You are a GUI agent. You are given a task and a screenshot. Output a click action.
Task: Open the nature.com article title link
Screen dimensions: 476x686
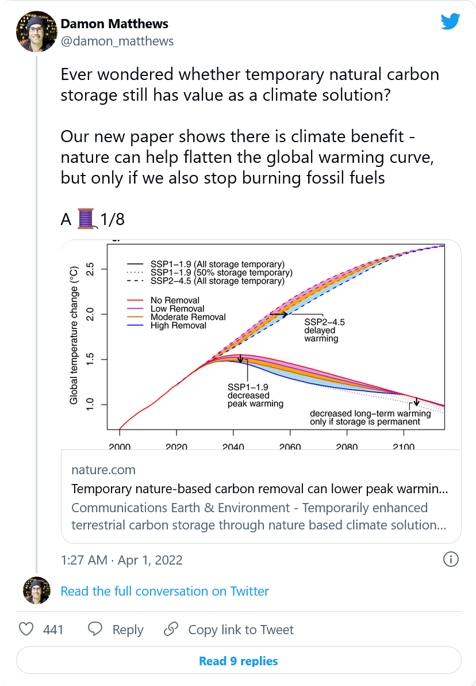click(x=260, y=489)
